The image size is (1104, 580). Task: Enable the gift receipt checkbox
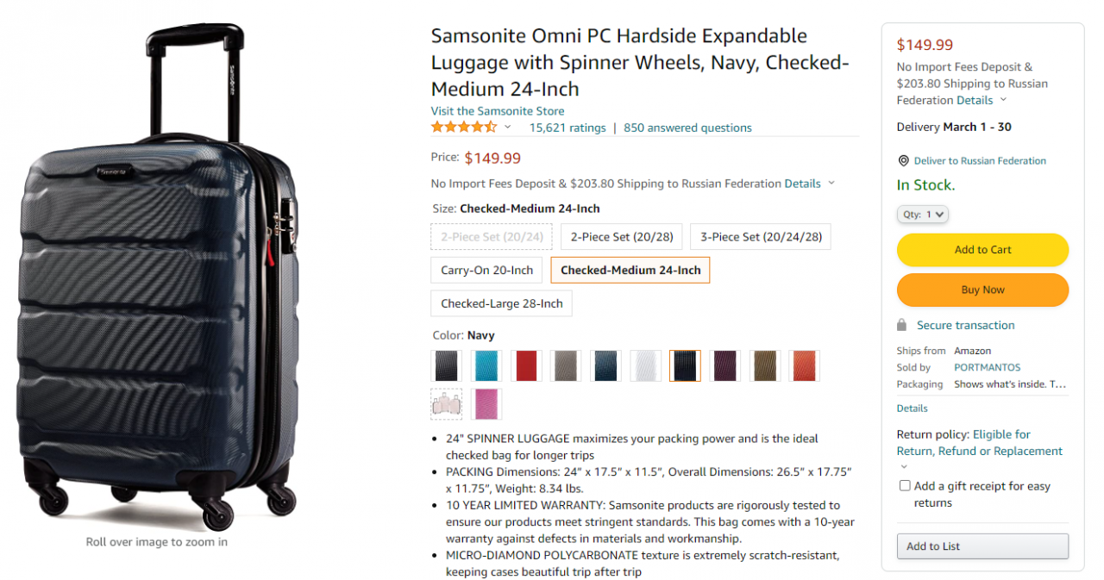pyautogui.click(x=905, y=486)
